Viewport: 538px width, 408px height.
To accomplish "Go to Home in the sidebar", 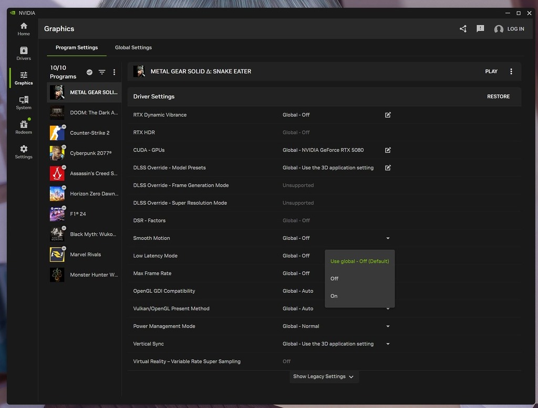I will [x=24, y=29].
